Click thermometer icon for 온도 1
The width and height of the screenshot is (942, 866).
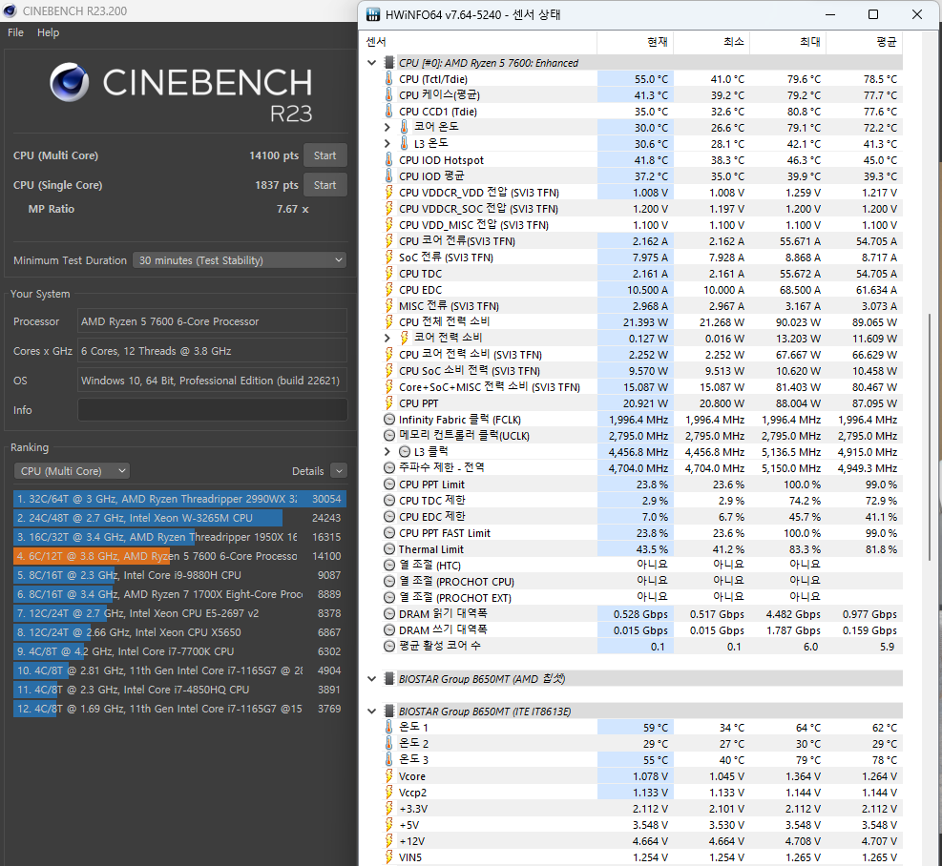[x=388, y=728]
